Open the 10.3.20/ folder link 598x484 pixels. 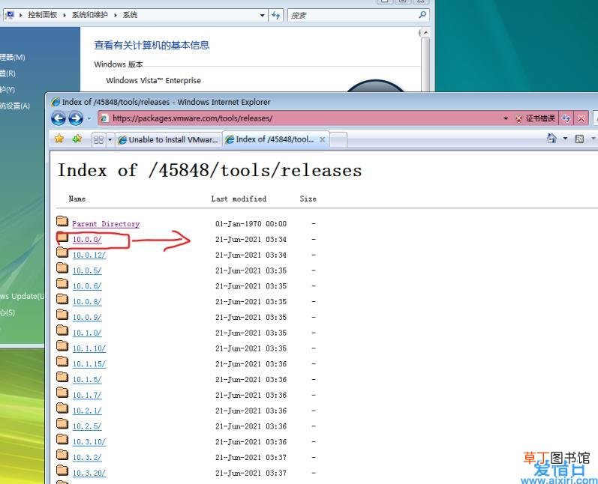[89, 474]
